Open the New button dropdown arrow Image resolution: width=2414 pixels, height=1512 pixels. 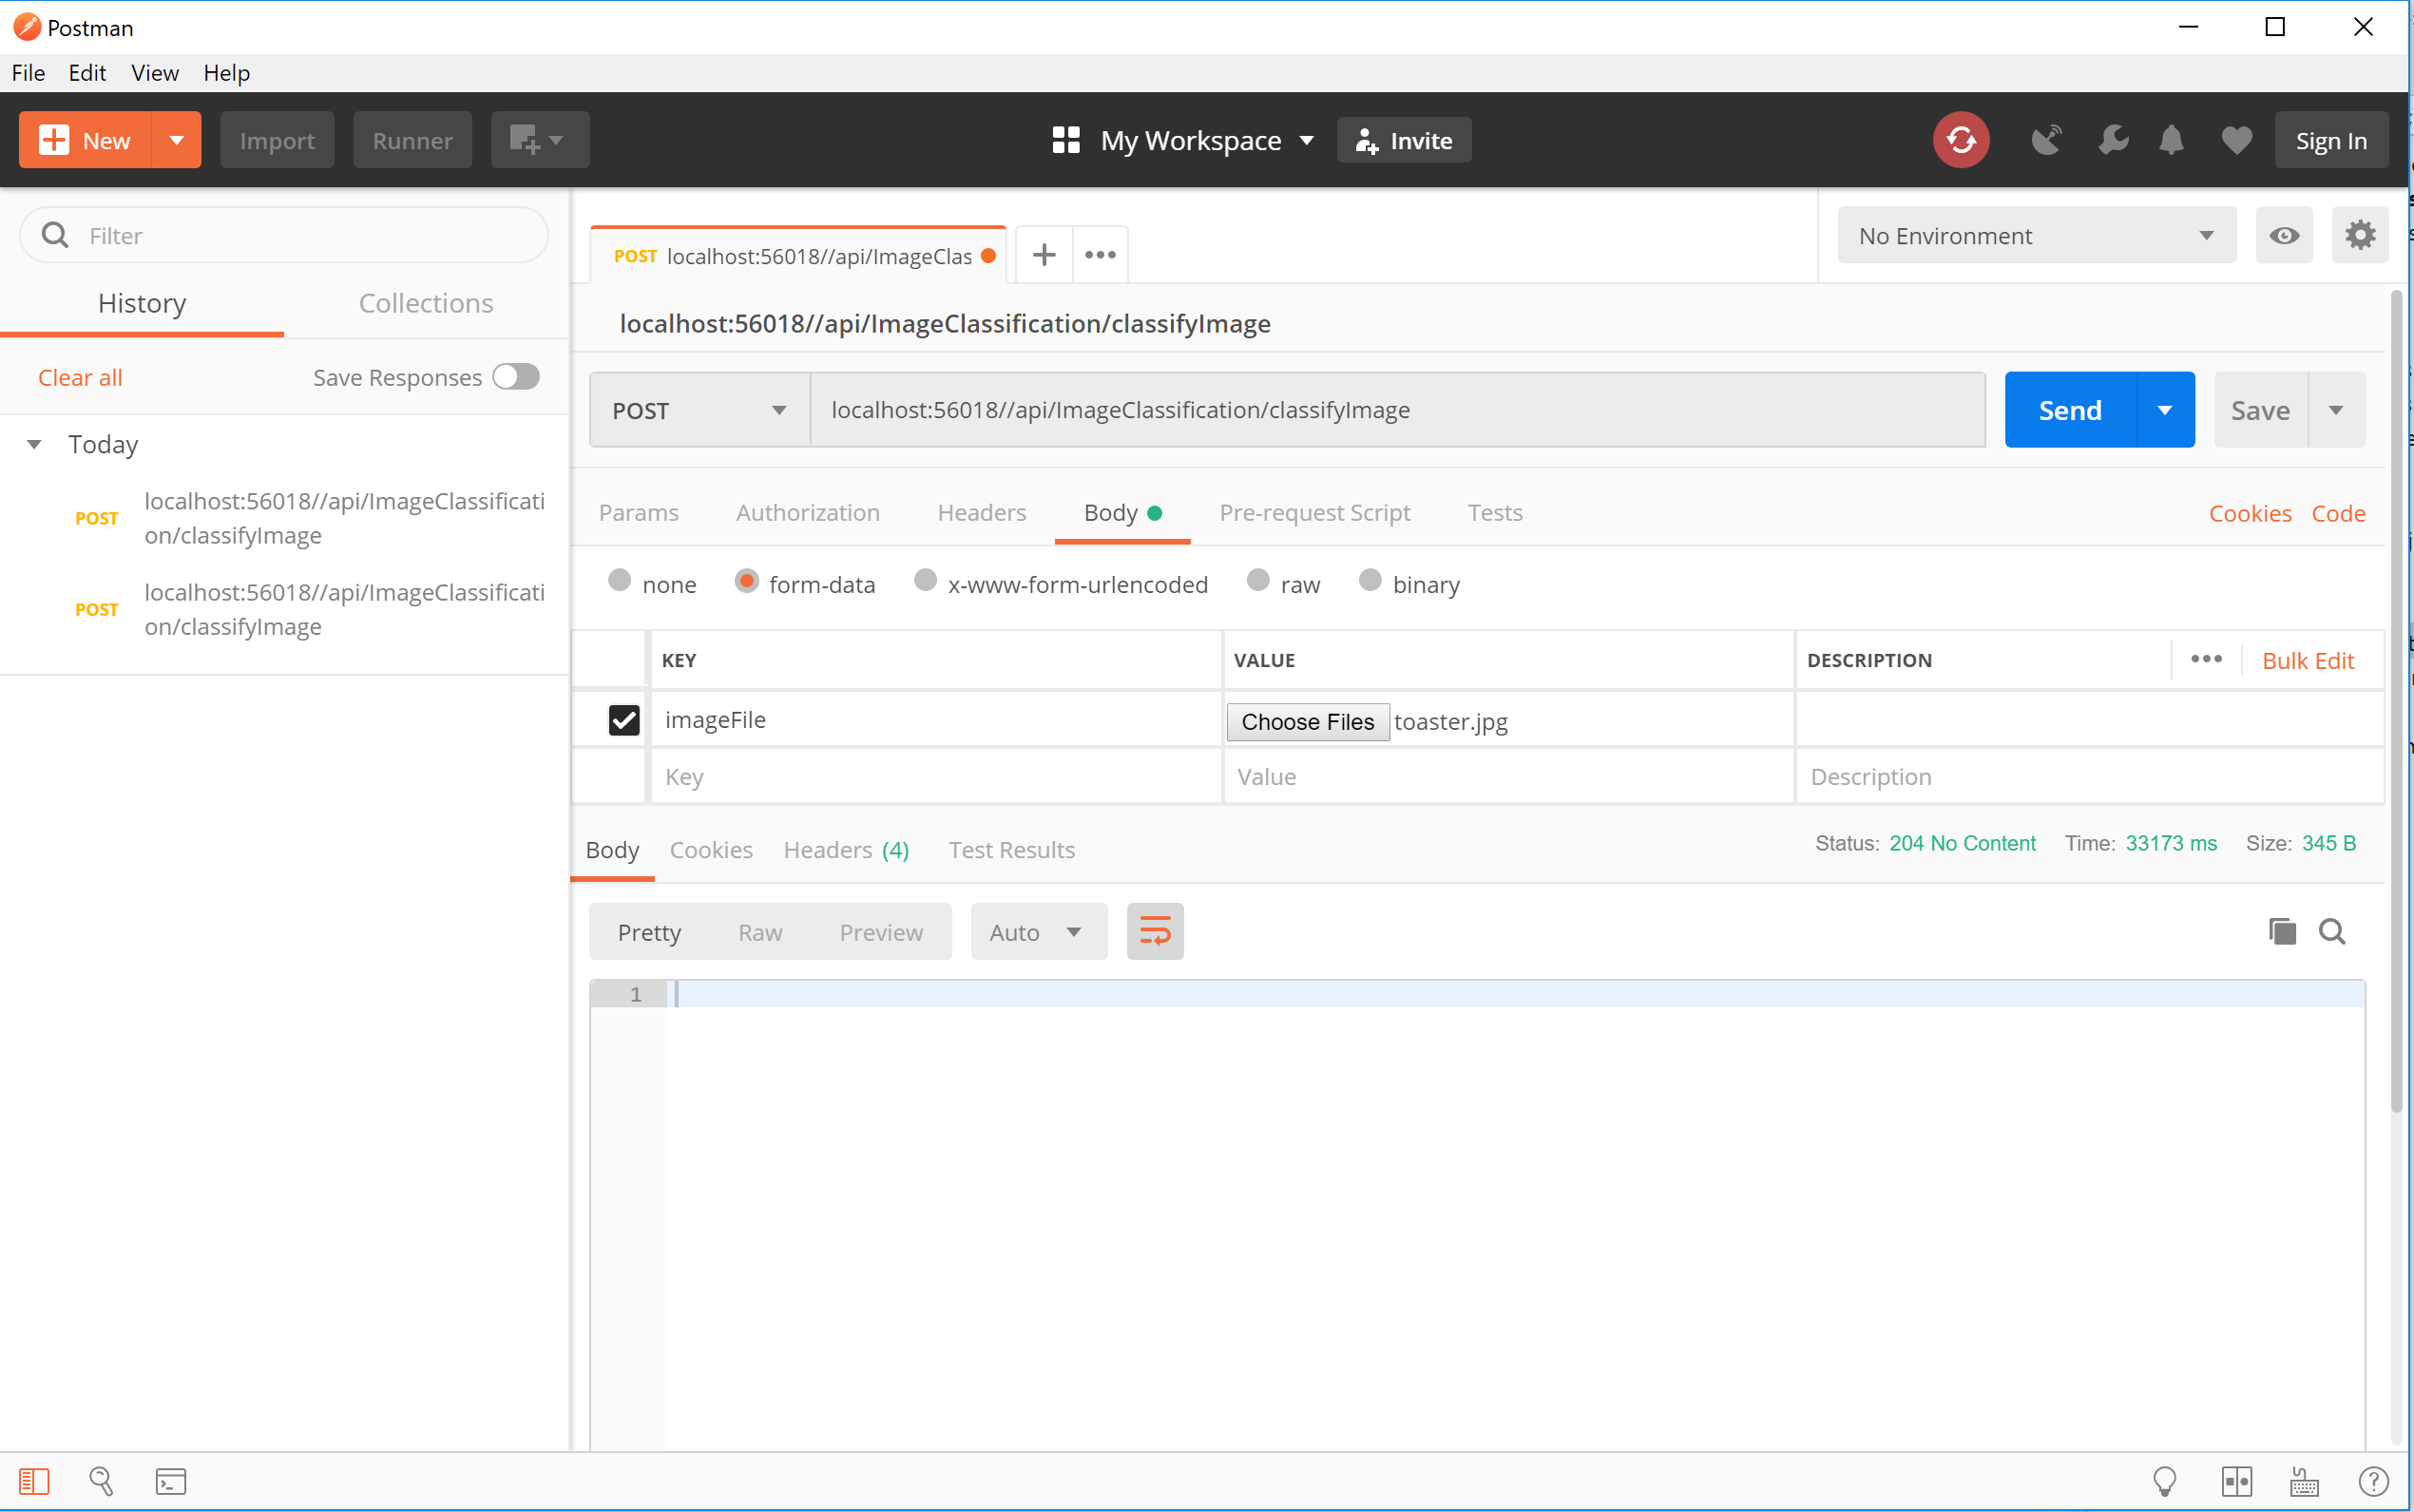point(176,140)
